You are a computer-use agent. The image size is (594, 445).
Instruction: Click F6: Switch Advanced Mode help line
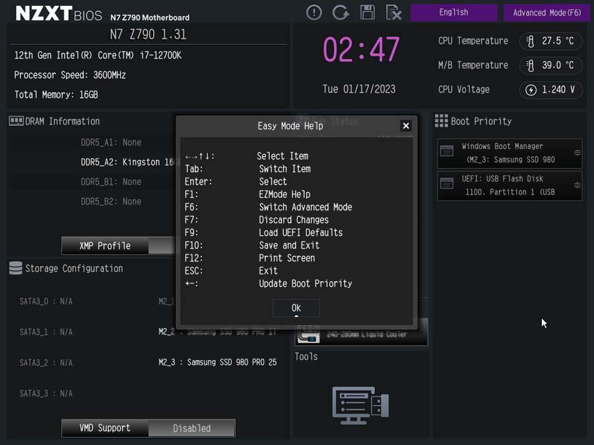pyautogui.click(x=268, y=207)
